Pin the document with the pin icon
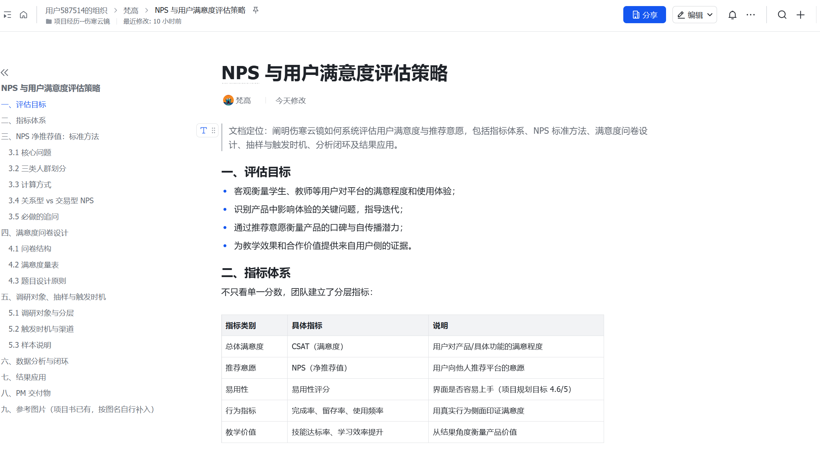820x449 pixels. tap(256, 10)
